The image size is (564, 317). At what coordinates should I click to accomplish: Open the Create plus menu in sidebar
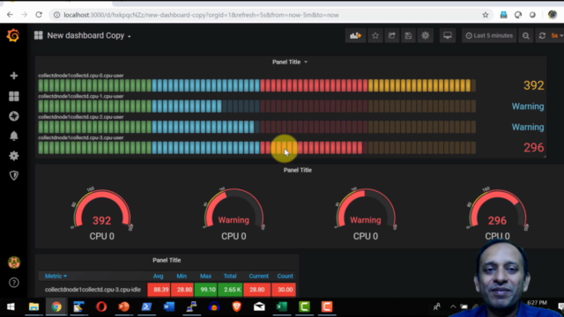click(x=14, y=76)
